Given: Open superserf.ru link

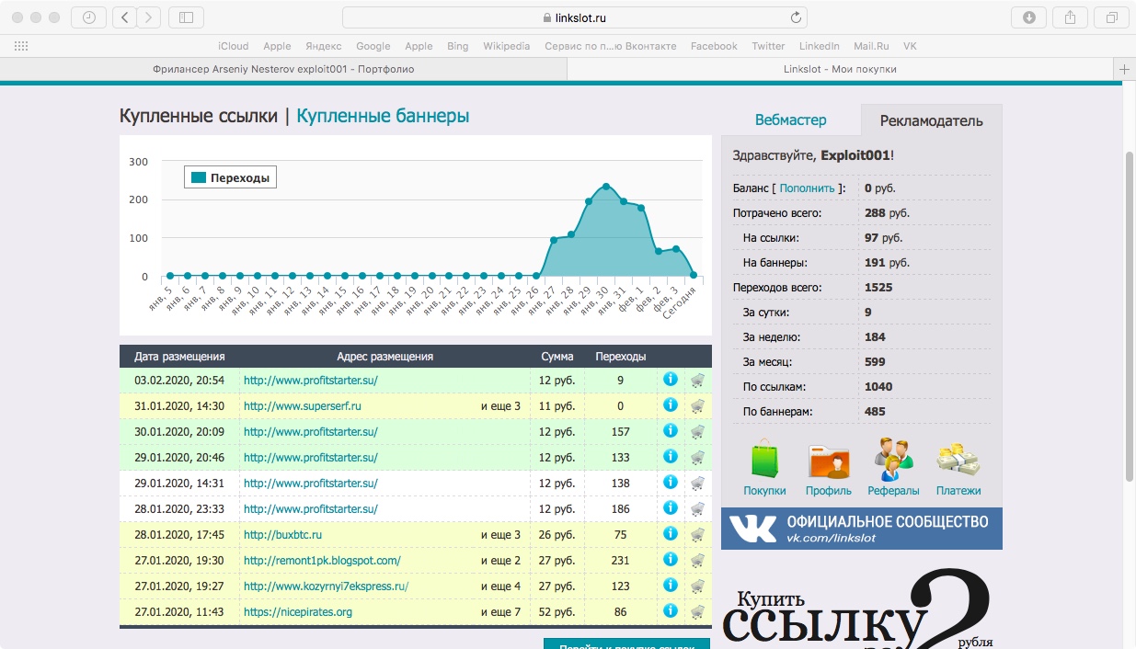Looking at the screenshot, I should coord(302,405).
